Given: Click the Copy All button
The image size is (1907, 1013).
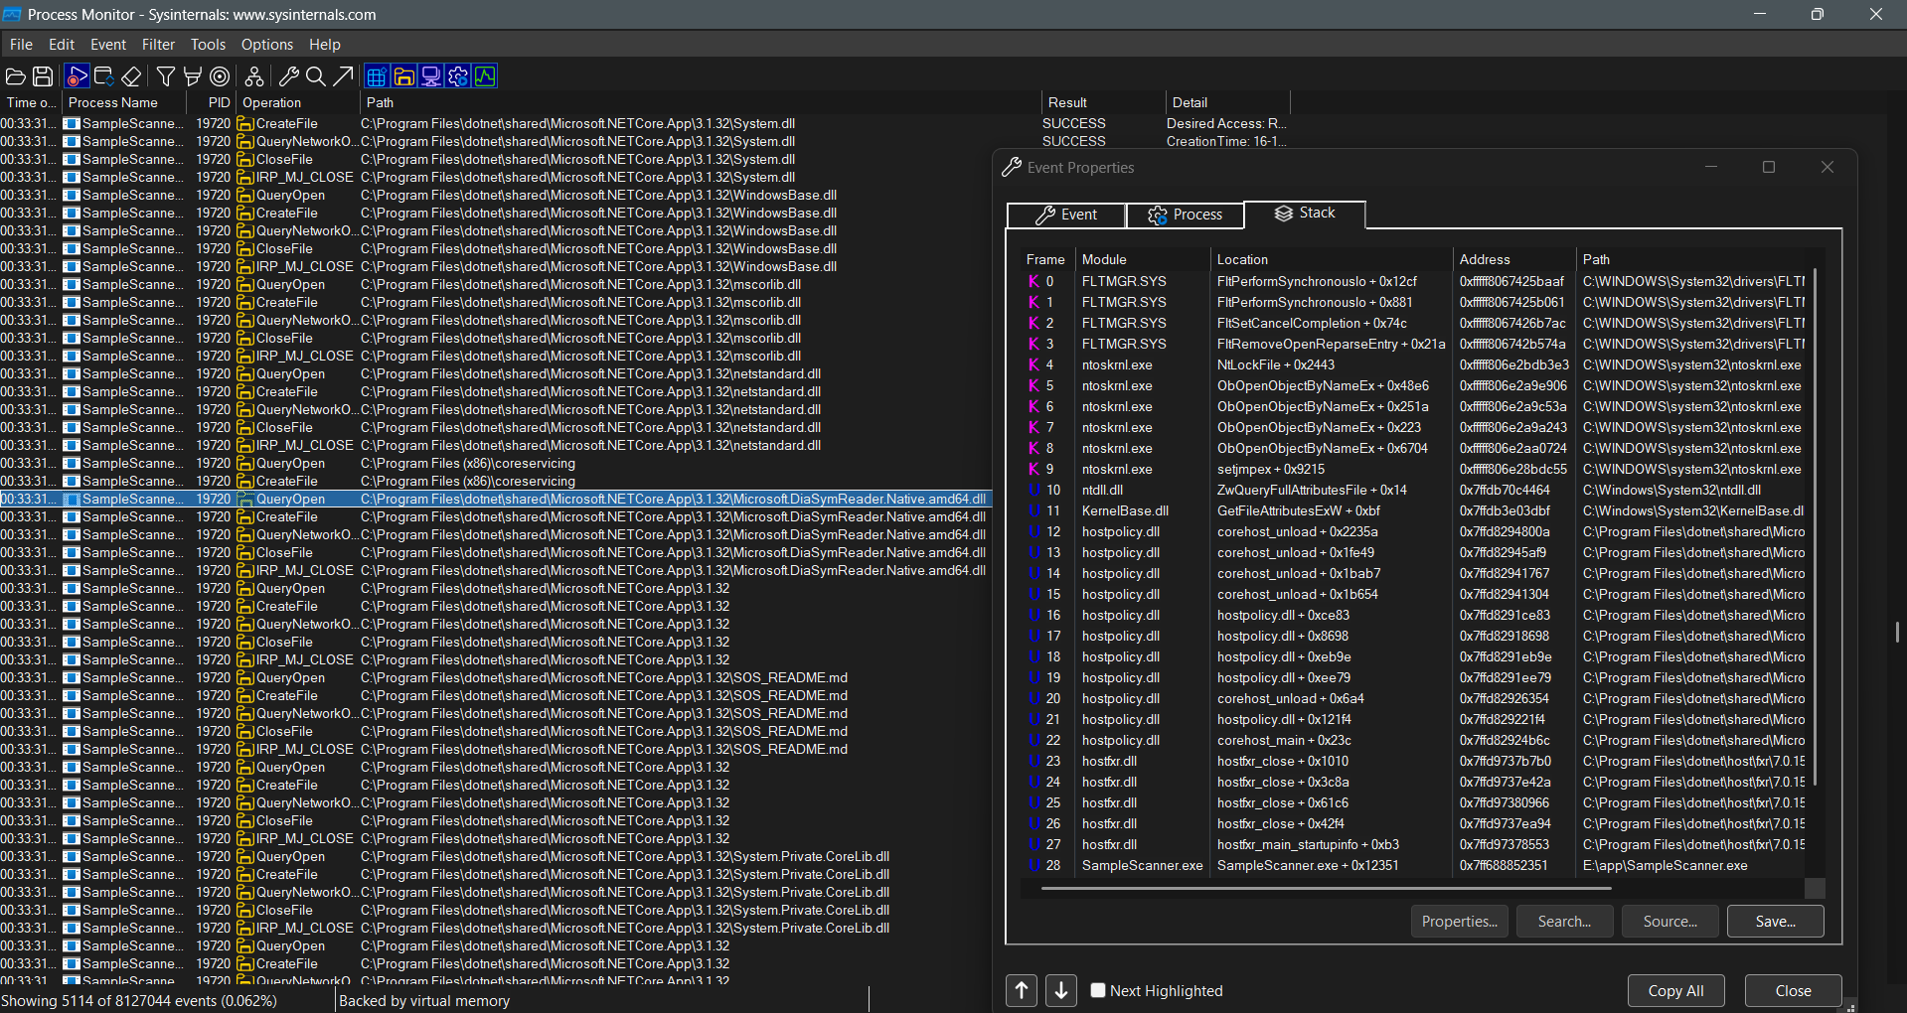Looking at the screenshot, I should click(x=1675, y=990).
